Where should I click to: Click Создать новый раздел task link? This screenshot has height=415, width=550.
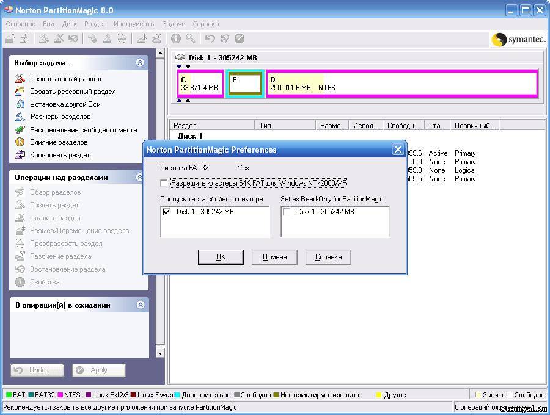65,79
